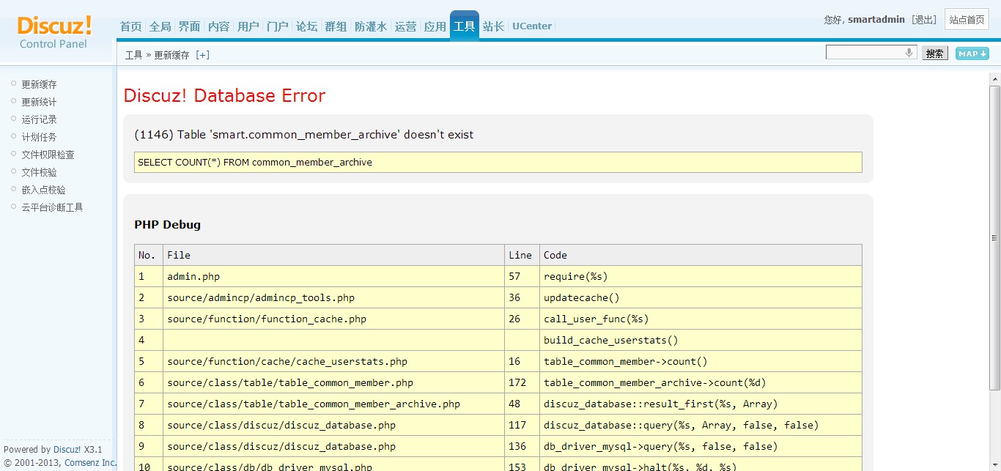Click the SELECT COUNT(*) query text box

point(498,162)
